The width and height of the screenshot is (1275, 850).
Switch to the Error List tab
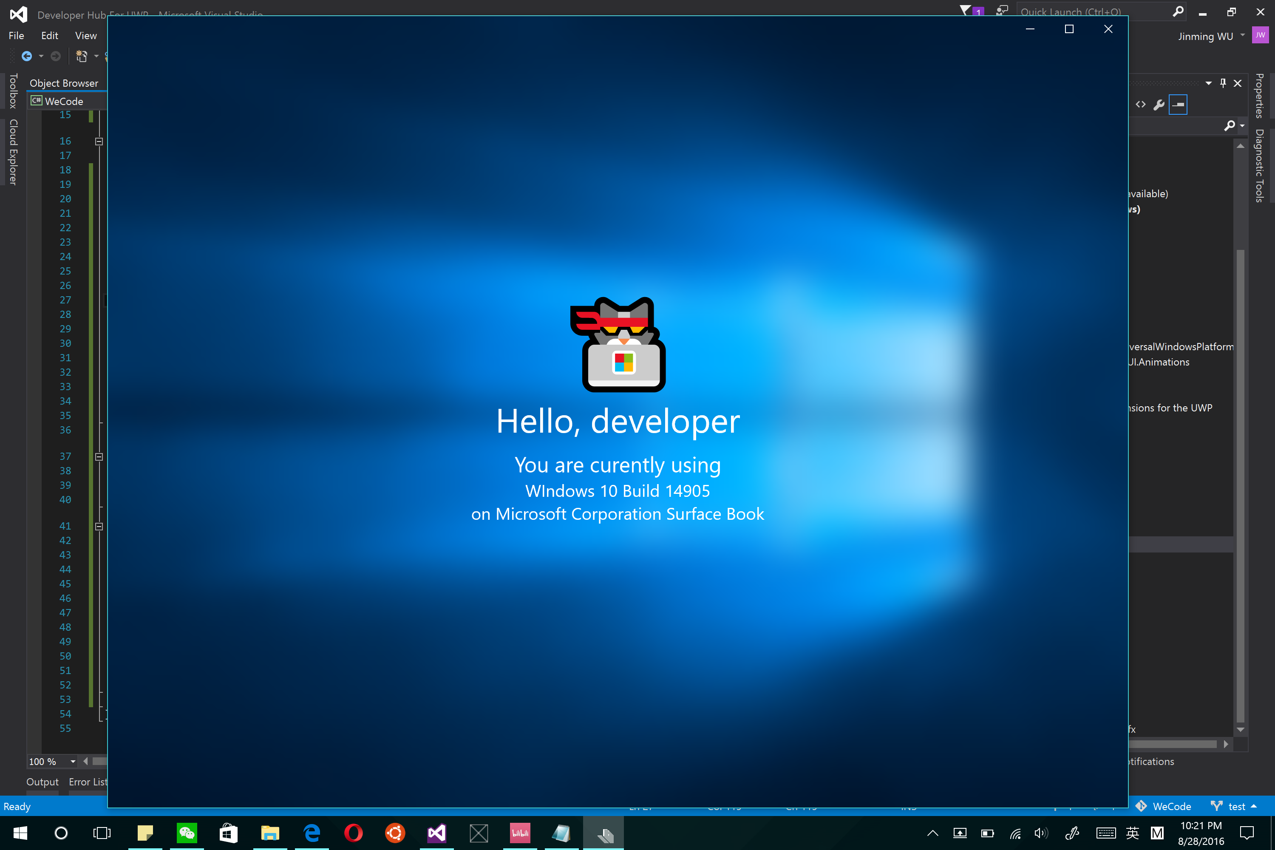88,782
